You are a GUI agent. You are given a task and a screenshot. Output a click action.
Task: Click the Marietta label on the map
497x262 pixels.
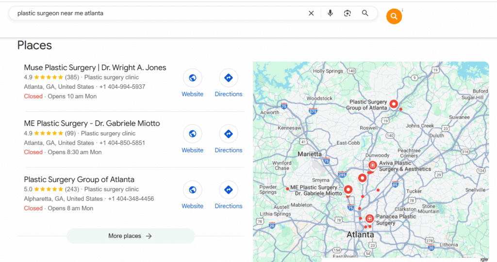coord(309,154)
